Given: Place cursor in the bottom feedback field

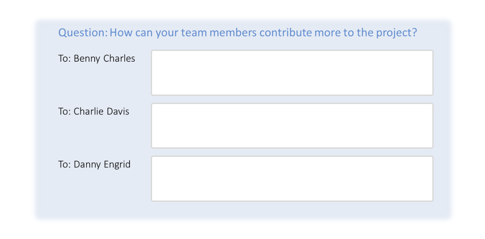Looking at the screenshot, I should click(x=292, y=179).
